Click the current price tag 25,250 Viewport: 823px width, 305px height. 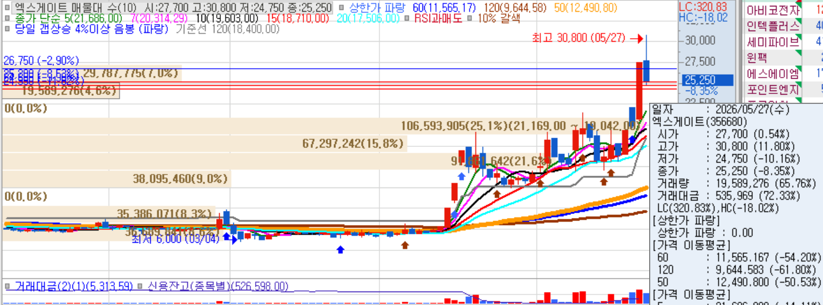click(x=707, y=80)
